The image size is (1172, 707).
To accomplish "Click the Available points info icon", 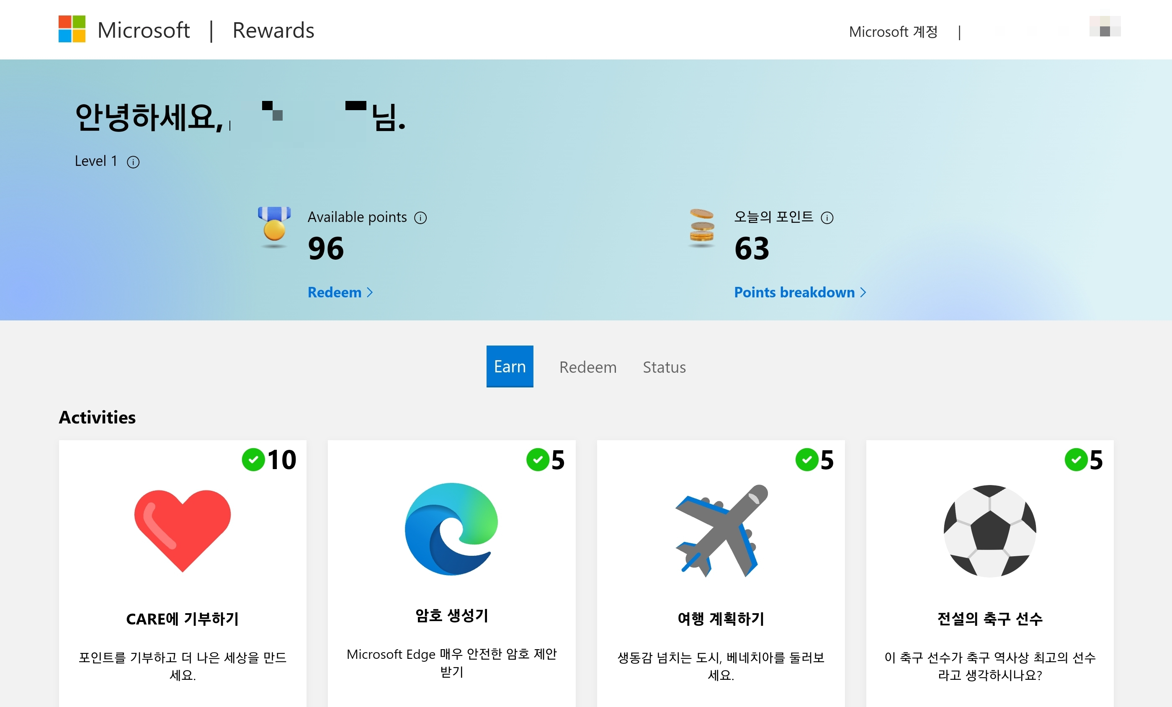I will pyautogui.click(x=420, y=218).
